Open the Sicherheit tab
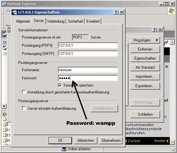 (75, 21)
